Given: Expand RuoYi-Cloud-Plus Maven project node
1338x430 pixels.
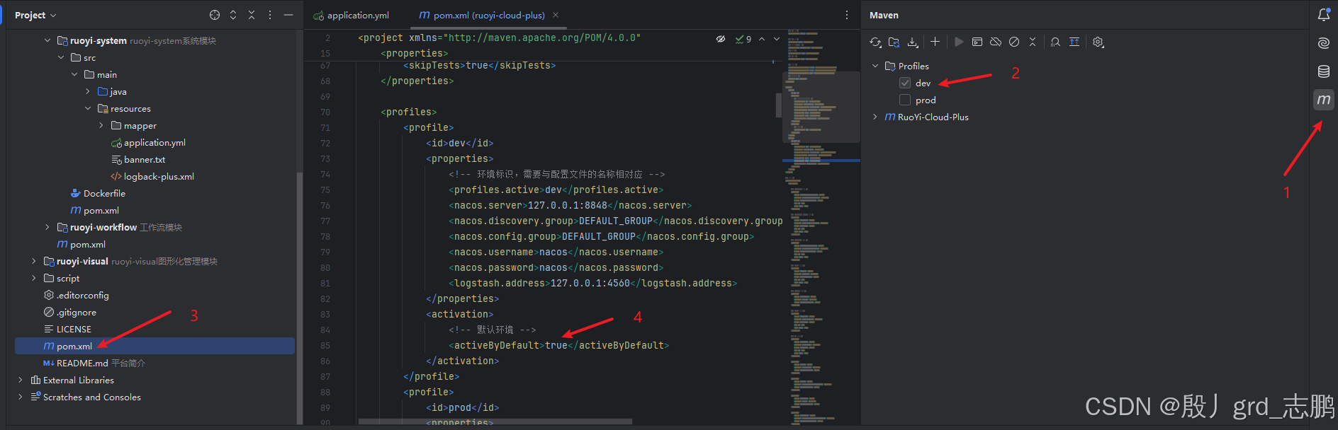Looking at the screenshot, I should point(875,117).
